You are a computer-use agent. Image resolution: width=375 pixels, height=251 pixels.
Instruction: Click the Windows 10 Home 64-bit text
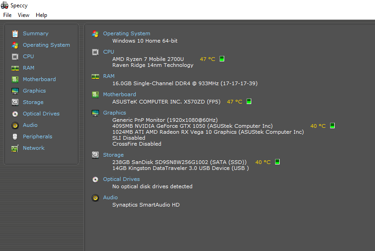[x=145, y=41]
